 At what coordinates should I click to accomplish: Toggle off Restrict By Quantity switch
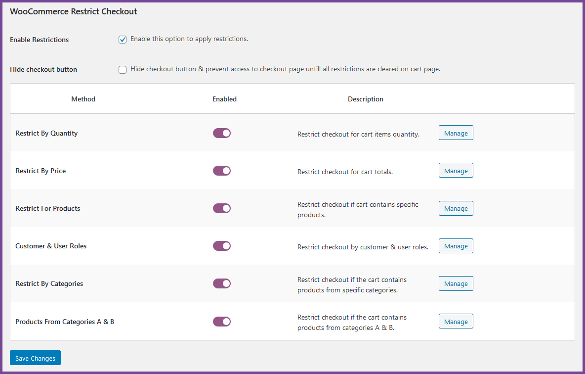[222, 133]
